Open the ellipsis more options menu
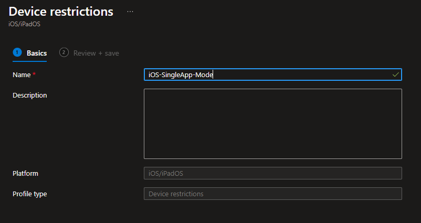Screen dimensions: 421x223 coord(130,11)
